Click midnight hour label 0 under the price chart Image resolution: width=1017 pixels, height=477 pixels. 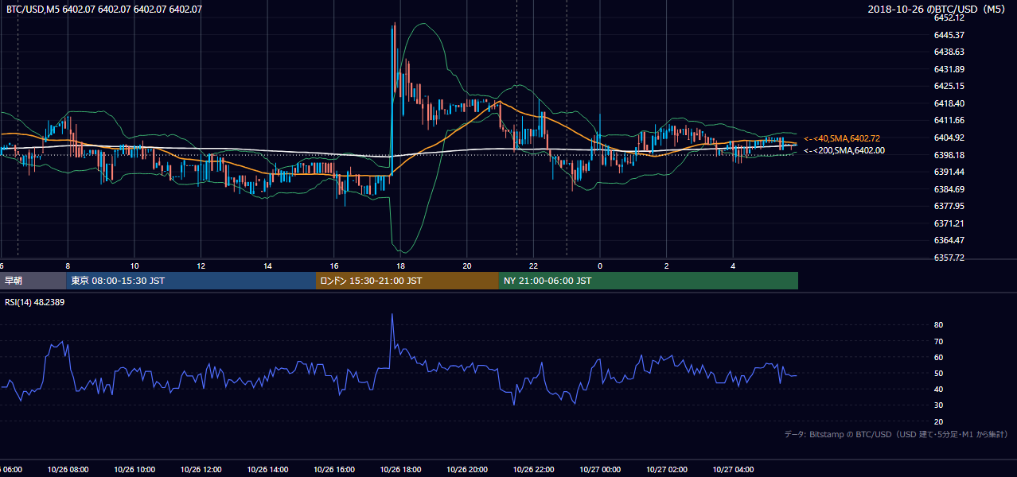[600, 266]
